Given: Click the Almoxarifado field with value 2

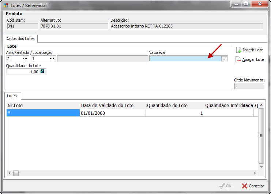Looking at the screenshot, I should [x=15, y=59].
